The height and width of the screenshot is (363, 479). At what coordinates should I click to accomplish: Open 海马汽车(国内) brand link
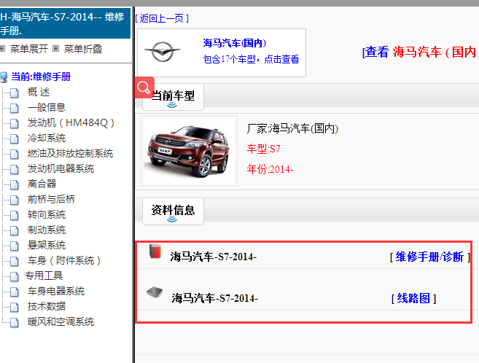coord(234,43)
